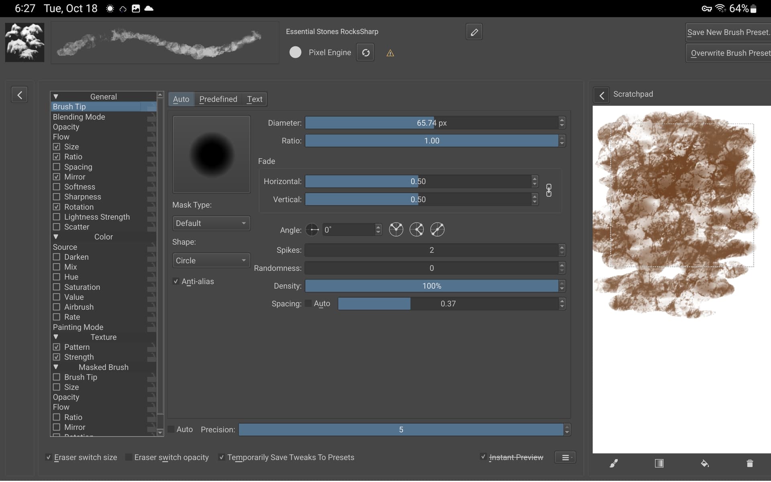Enable the Spacing option checkbox
Viewport: 771px width, 482px height.
coord(57,167)
